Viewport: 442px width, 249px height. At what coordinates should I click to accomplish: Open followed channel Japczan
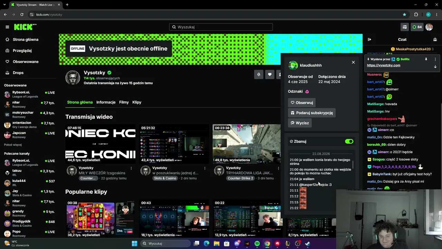click(29, 135)
